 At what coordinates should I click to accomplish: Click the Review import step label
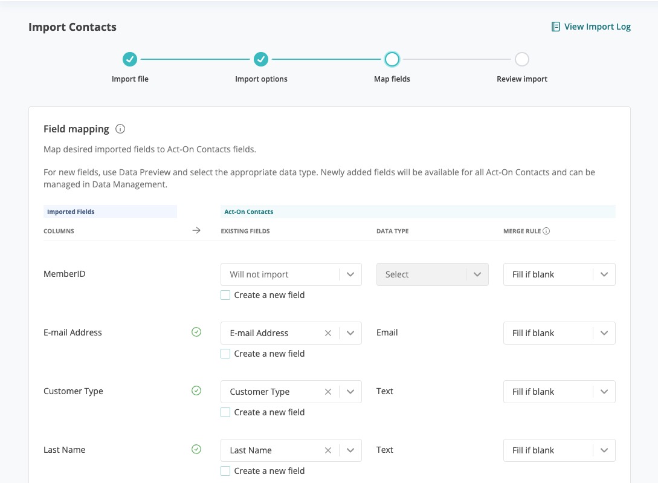(522, 79)
